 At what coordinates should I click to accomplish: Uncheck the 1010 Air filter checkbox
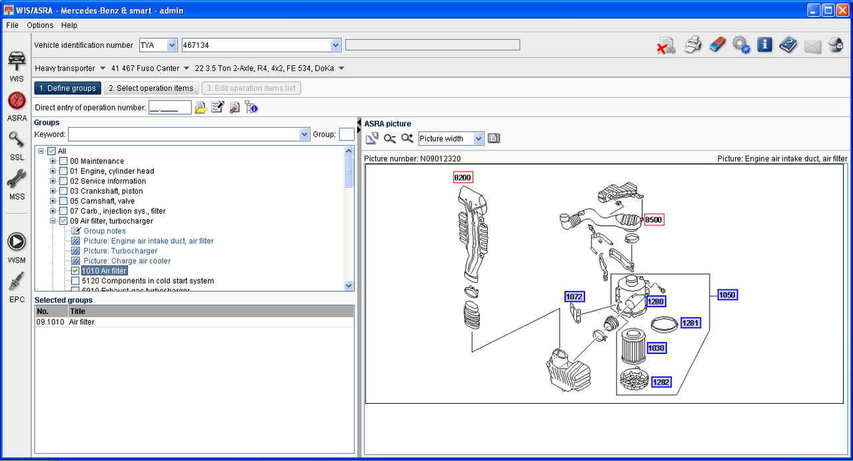click(x=75, y=271)
